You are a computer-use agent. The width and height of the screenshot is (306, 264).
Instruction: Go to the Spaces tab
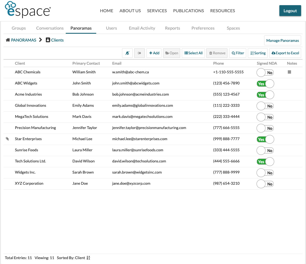click(x=233, y=28)
